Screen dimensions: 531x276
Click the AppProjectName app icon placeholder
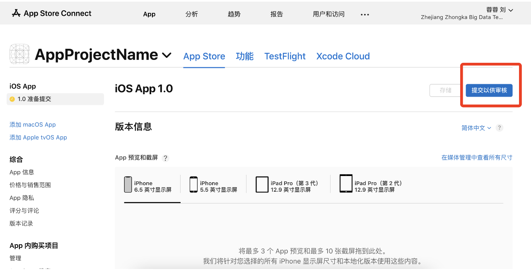[19, 54]
